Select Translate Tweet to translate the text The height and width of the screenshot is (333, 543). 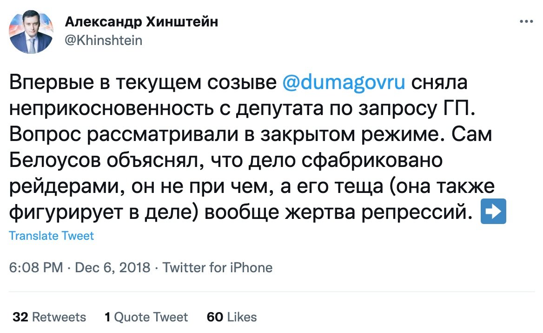[x=51, y=236]
